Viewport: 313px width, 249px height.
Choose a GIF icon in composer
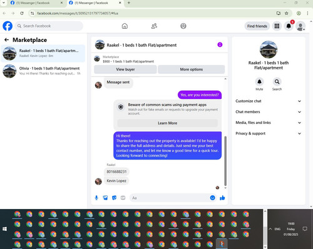click(x=123, y=198)
